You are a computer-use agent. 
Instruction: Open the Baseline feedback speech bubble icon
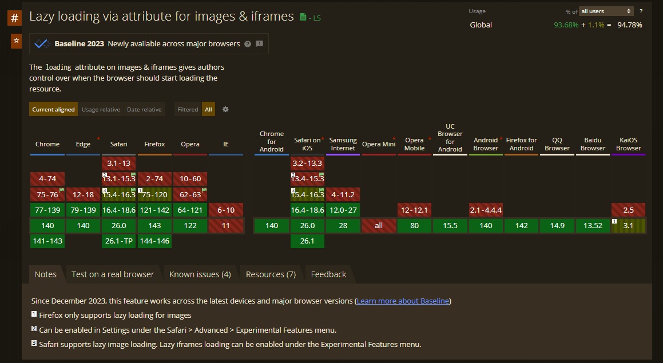[x=259, y=44]
